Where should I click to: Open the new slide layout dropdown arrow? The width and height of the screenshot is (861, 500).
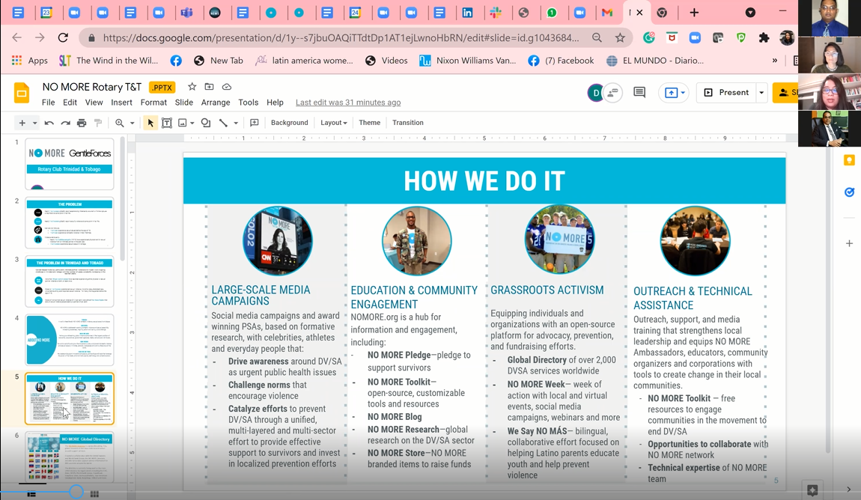click(34, 123)
